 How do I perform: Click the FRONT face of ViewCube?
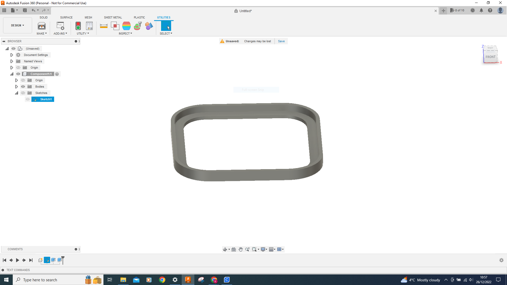(x=490, y=57)
